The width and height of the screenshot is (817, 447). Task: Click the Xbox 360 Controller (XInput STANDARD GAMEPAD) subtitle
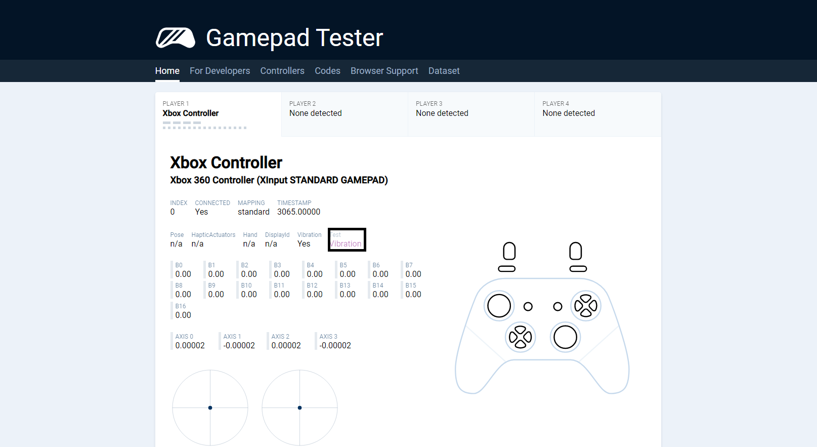point(279,180)
